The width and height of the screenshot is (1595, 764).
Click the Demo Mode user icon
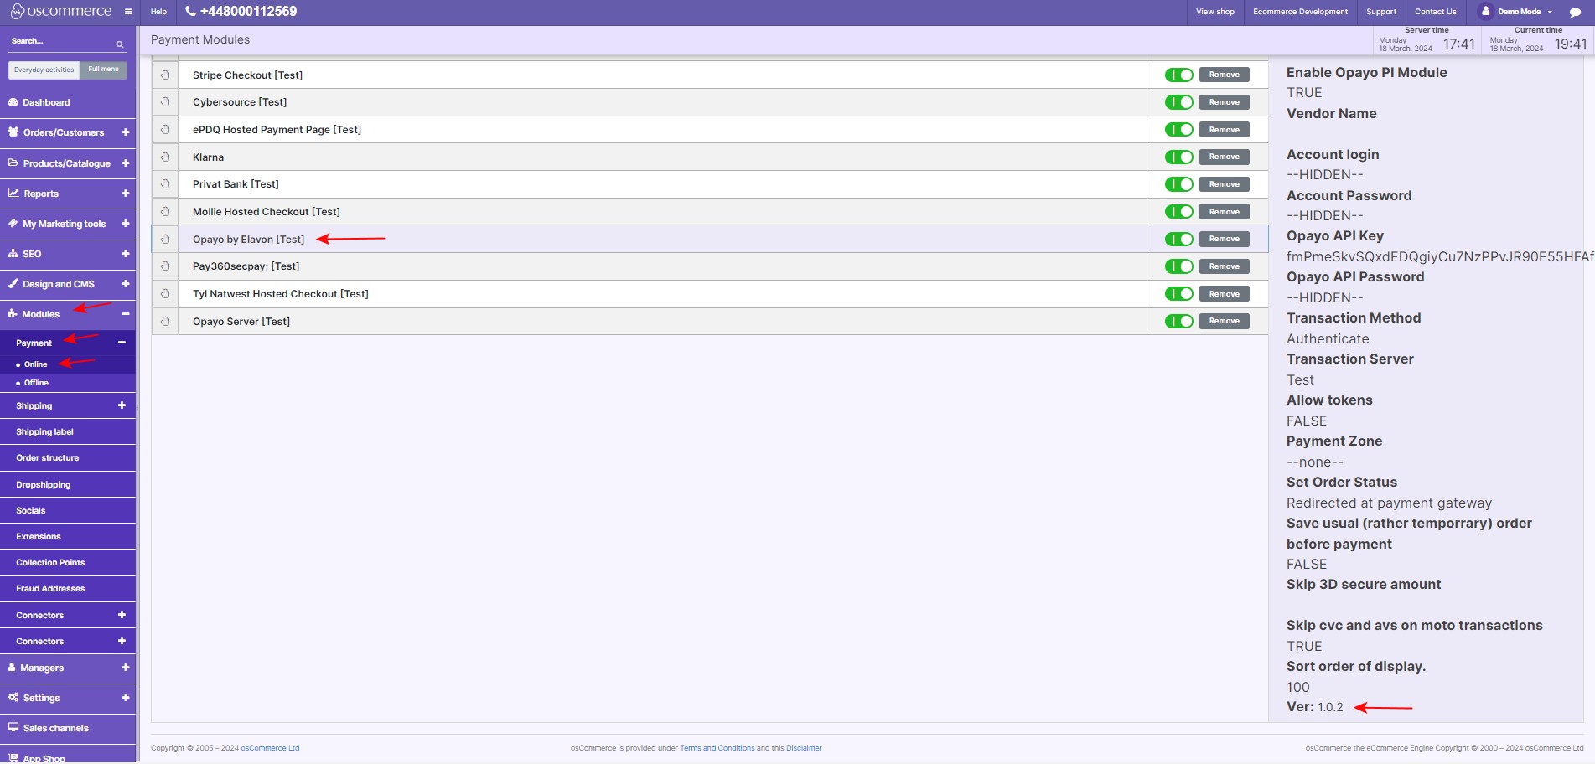[x=1485, y=12]
